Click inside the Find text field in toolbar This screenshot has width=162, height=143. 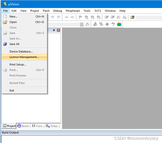pos(149,17)
